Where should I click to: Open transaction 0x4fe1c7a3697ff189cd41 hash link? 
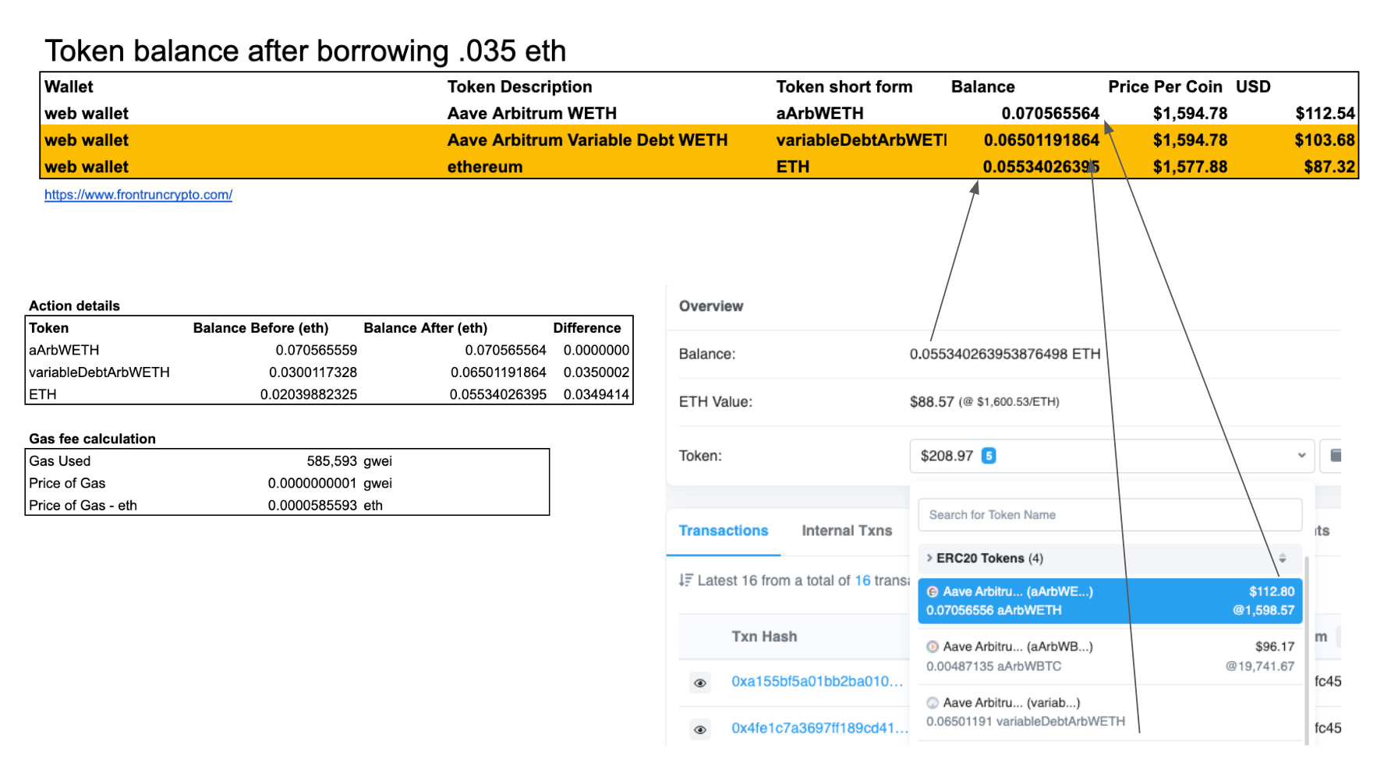coord(819,728)
